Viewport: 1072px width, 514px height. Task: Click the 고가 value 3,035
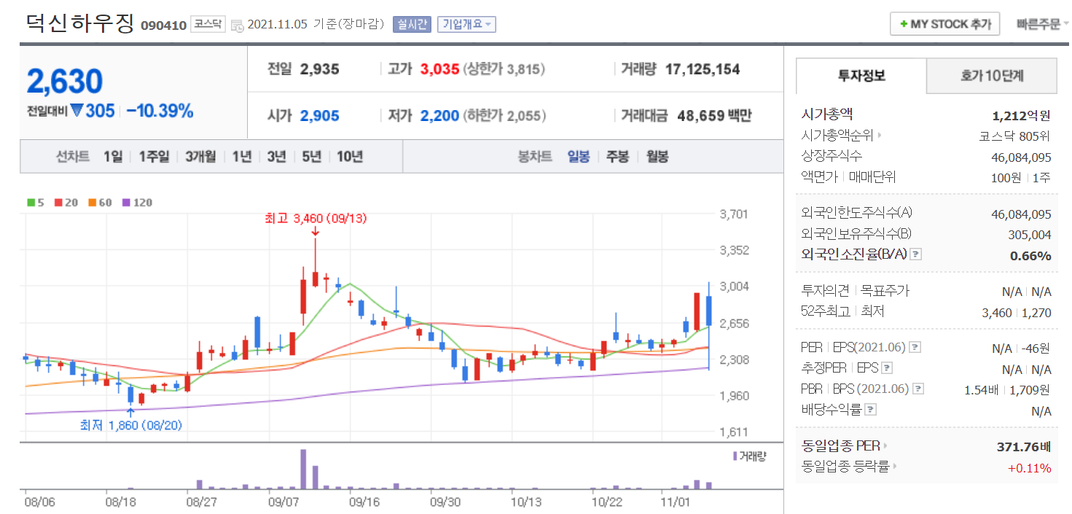(440, 70)
